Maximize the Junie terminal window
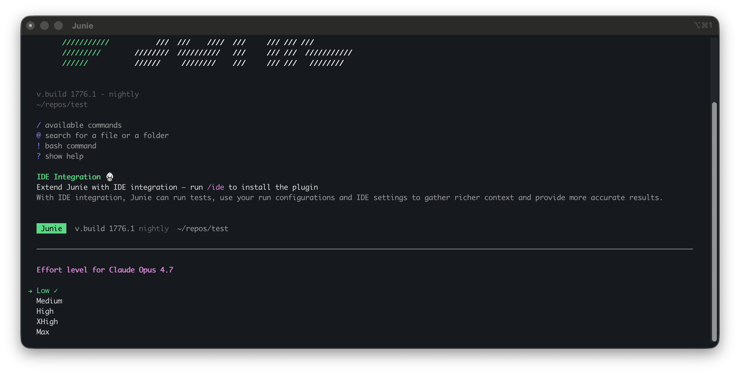 [58, 26]
